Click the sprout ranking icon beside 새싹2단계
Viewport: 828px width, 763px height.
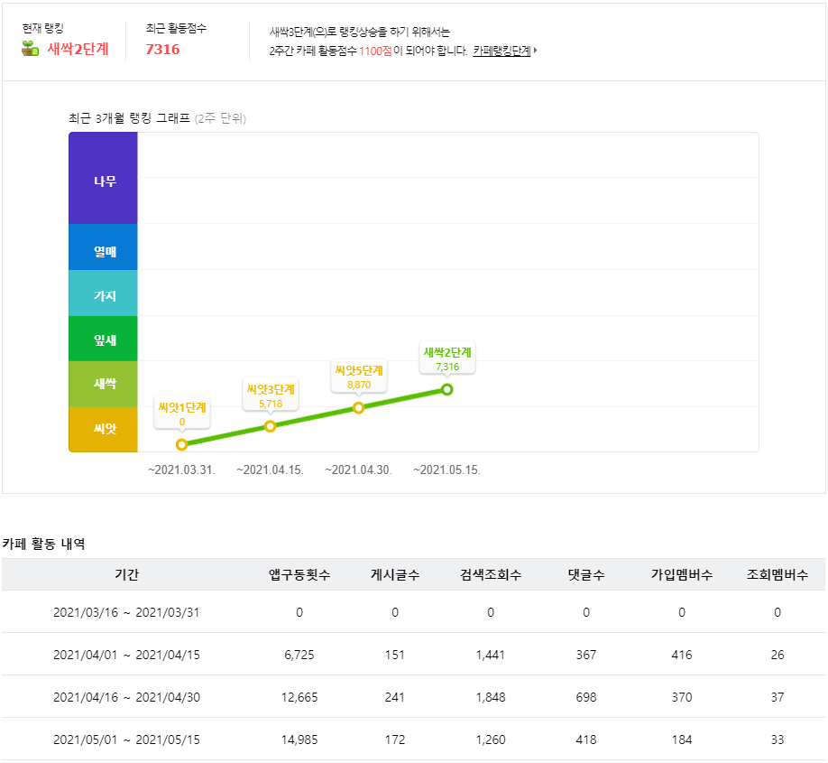click(30, 49)
